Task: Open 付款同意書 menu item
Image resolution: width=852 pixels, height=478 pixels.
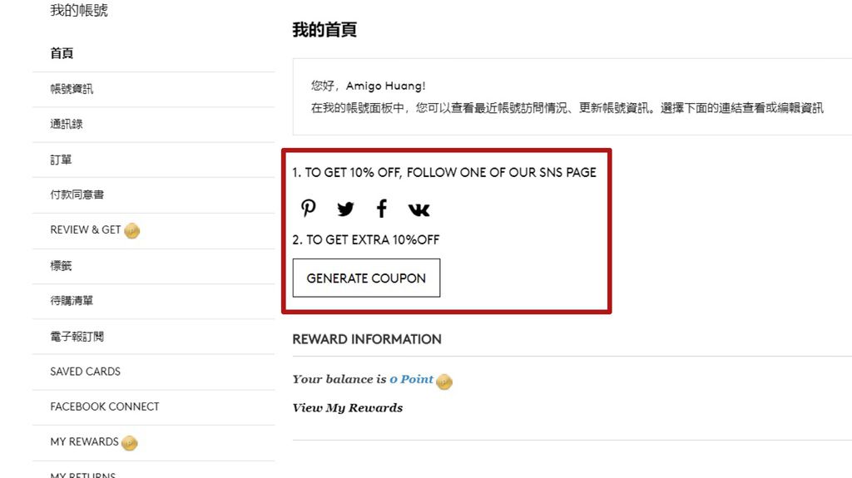Action: [77, 195]
